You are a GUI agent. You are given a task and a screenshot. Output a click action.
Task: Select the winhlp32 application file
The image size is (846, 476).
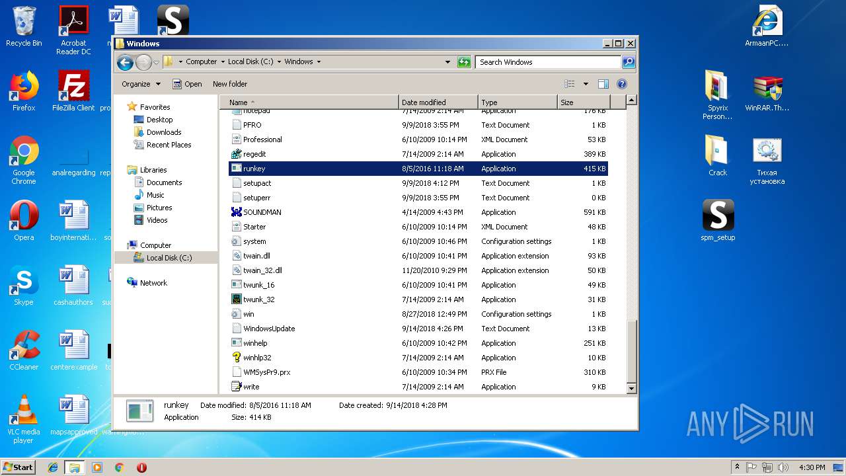pyautogui.click(x=418, y=358)
